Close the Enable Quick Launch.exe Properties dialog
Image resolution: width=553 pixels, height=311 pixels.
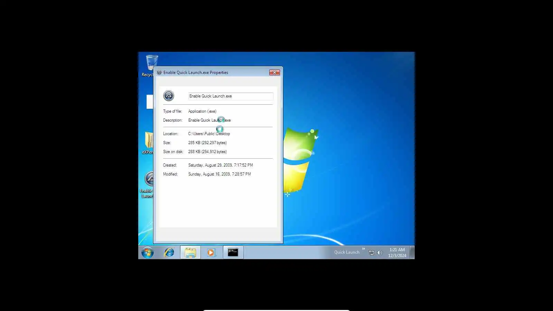(274, 73)
